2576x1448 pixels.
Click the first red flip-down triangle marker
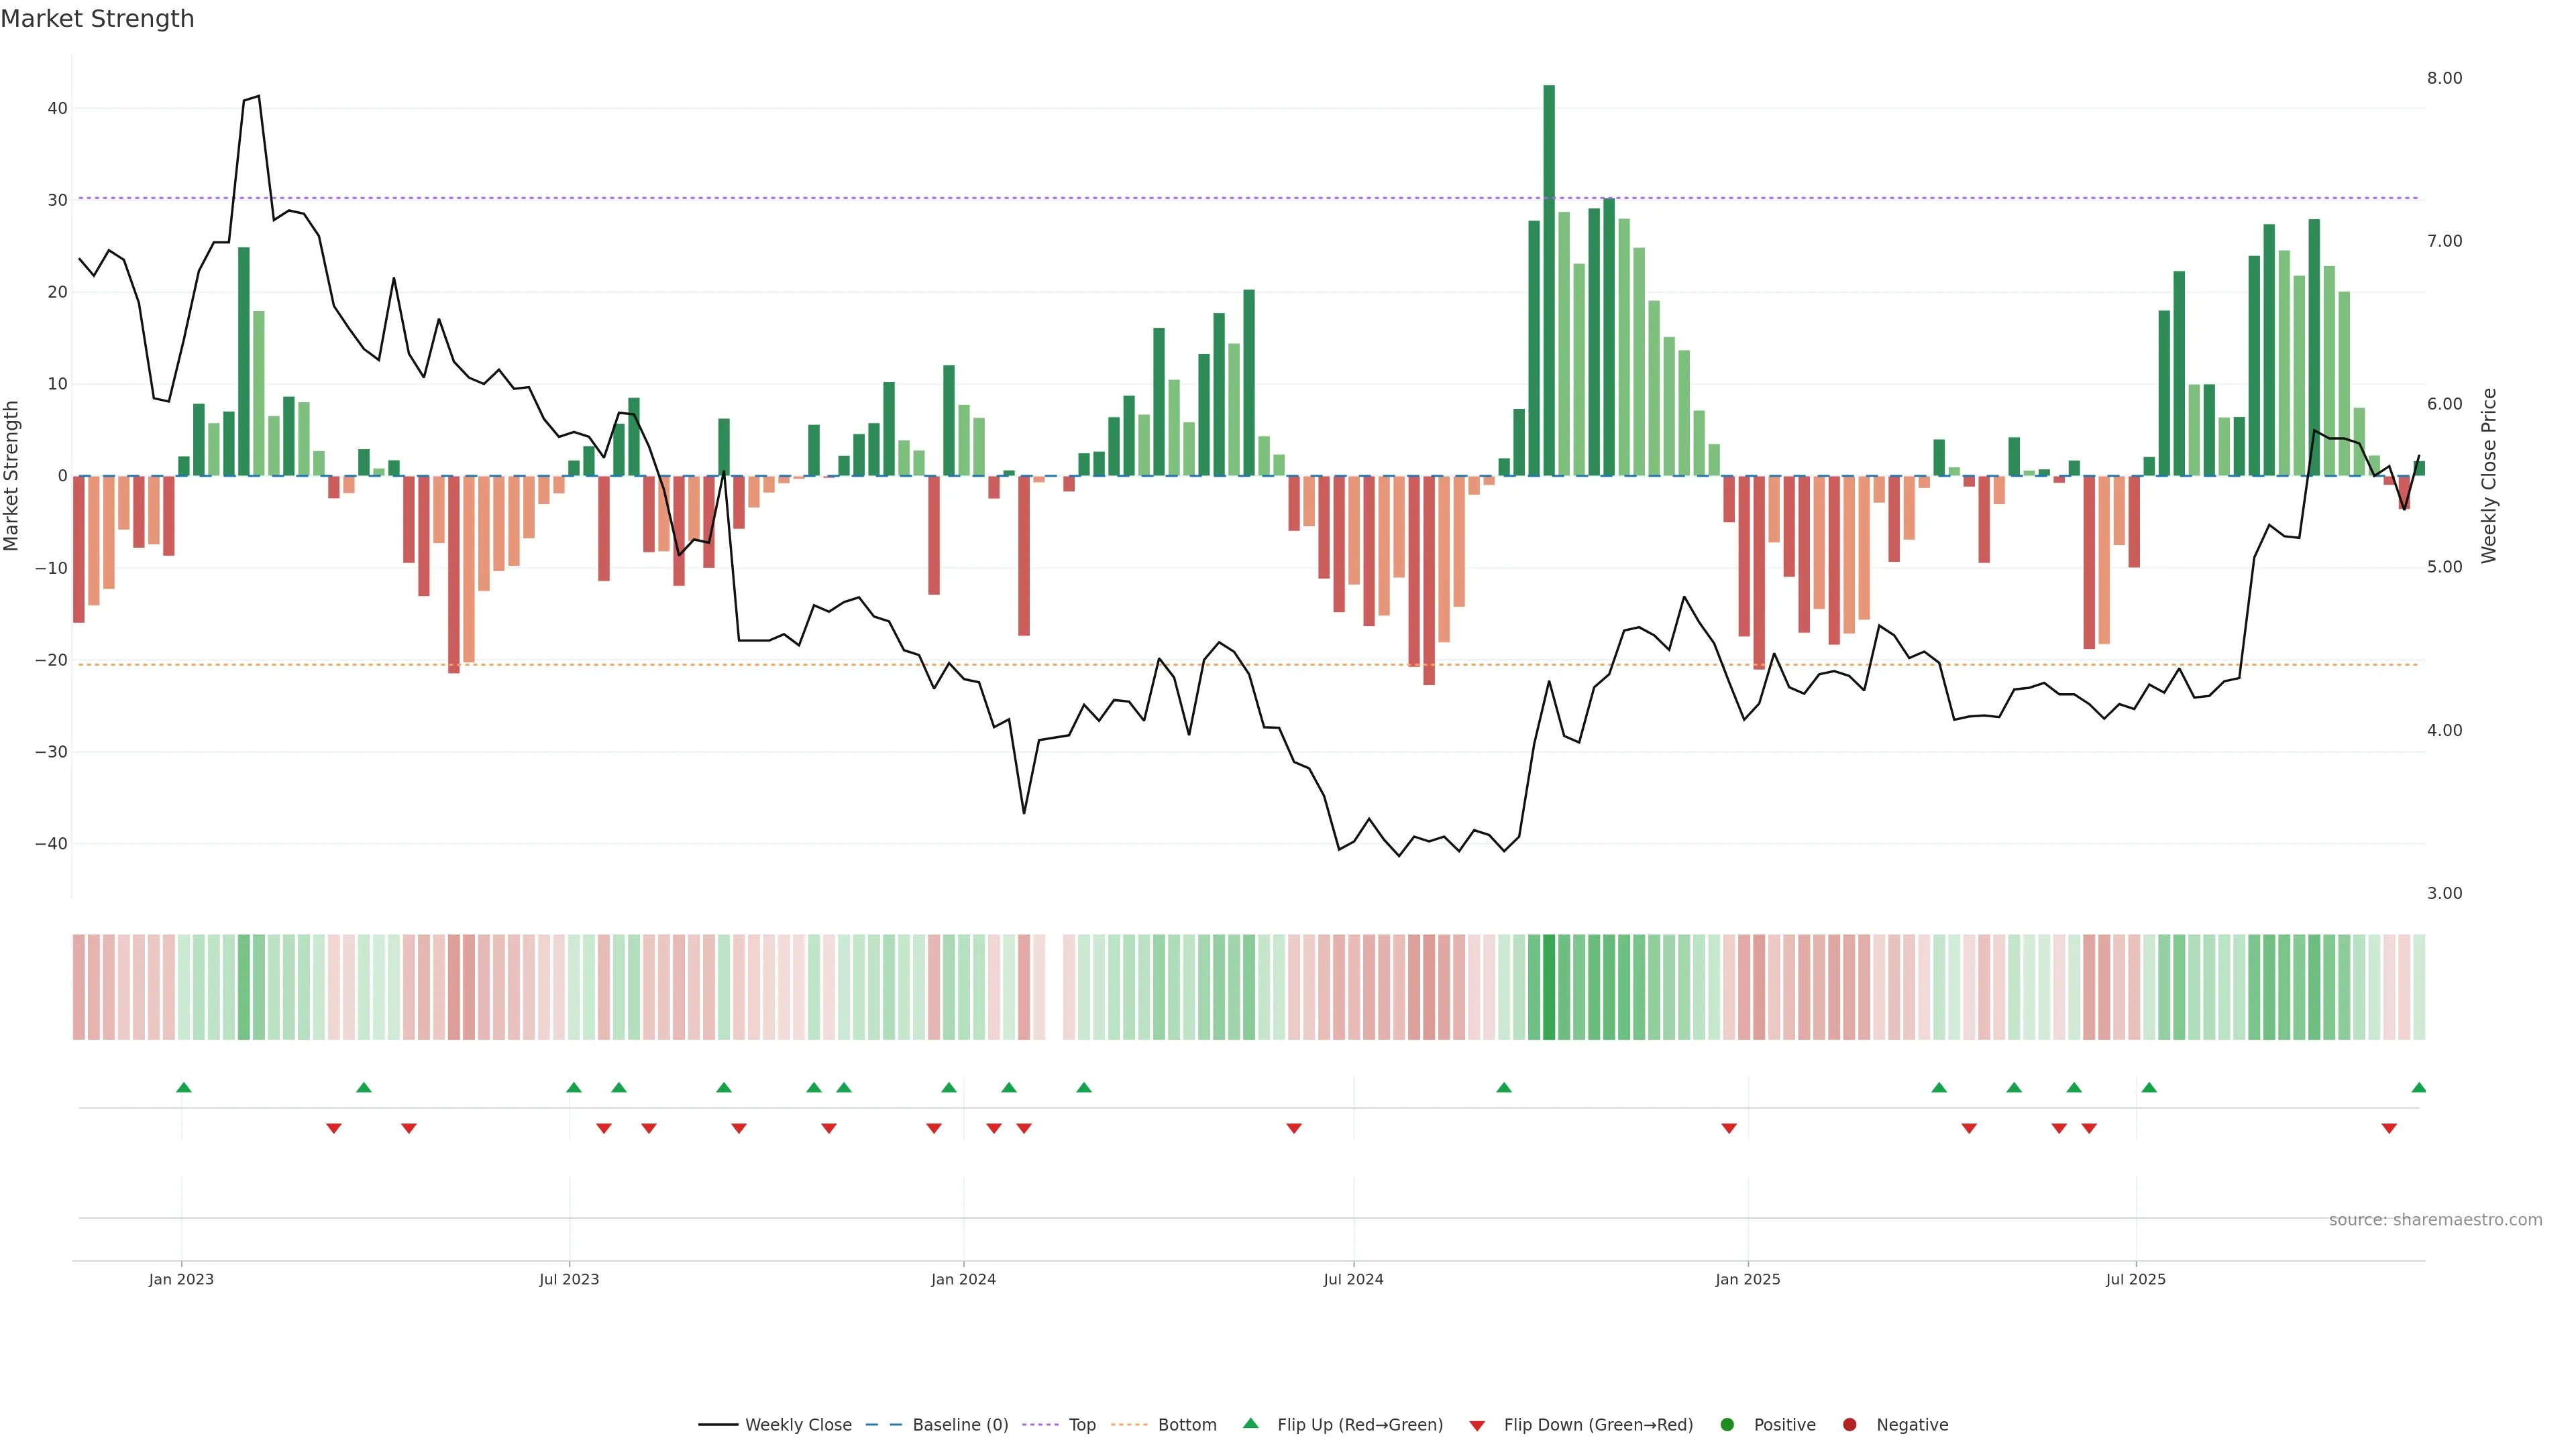[x=334, y=1128]
